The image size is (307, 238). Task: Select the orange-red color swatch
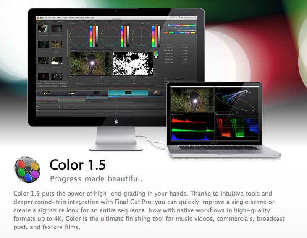point(166,33)
